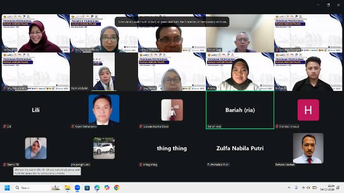Select Oyen Suharyono's blue portrait photo
The width and height of the screenshot is (344, 193).
point(104,110)
